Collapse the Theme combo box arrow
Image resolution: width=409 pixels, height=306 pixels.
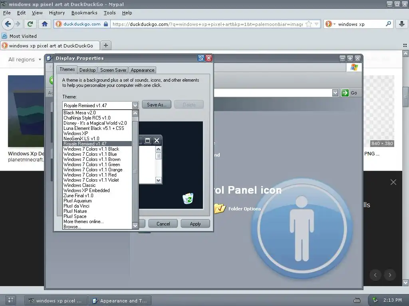135,105
